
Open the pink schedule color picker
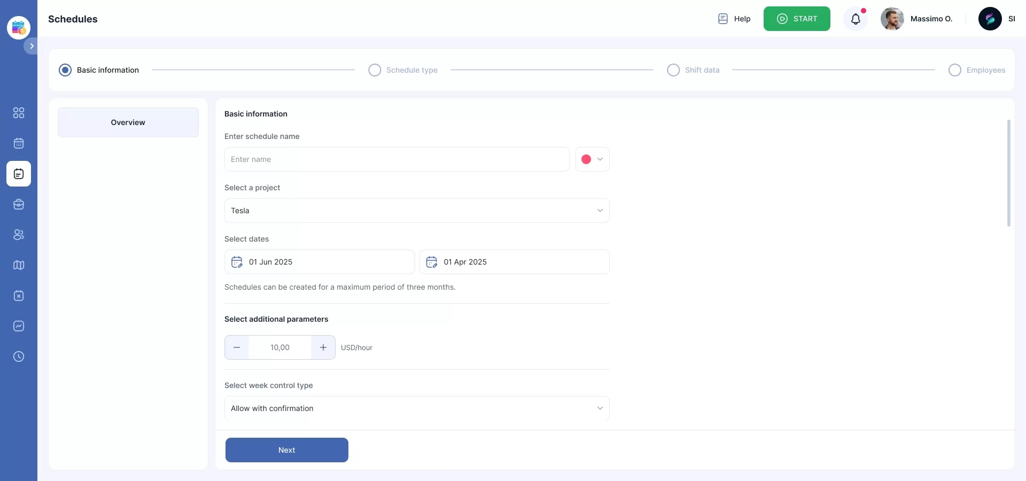pos(592,159)
